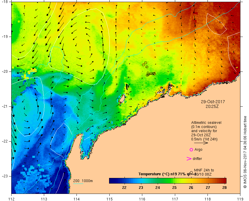The width and height of the screenshot is (249, 201).
Task: Click the colorbar tick label 24
Action: [158, 188]
